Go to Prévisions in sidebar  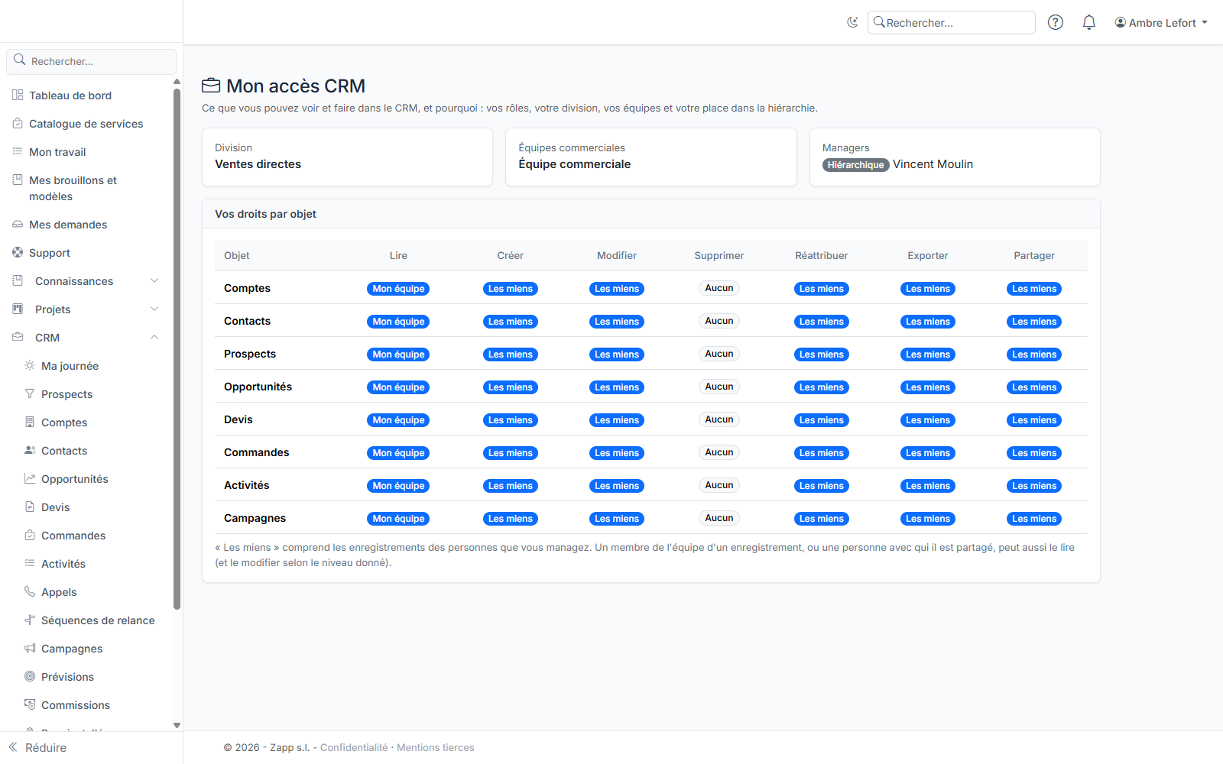click(67, 677)
